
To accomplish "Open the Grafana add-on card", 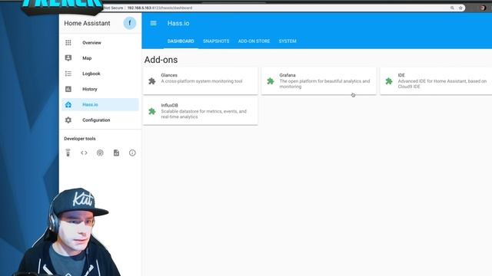I will [319, 81].
